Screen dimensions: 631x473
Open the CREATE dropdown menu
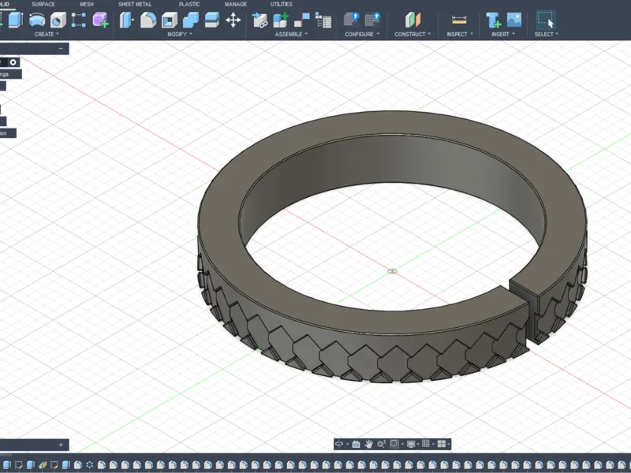pos(47,34)
